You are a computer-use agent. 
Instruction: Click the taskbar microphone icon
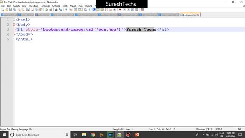(67, 135)
